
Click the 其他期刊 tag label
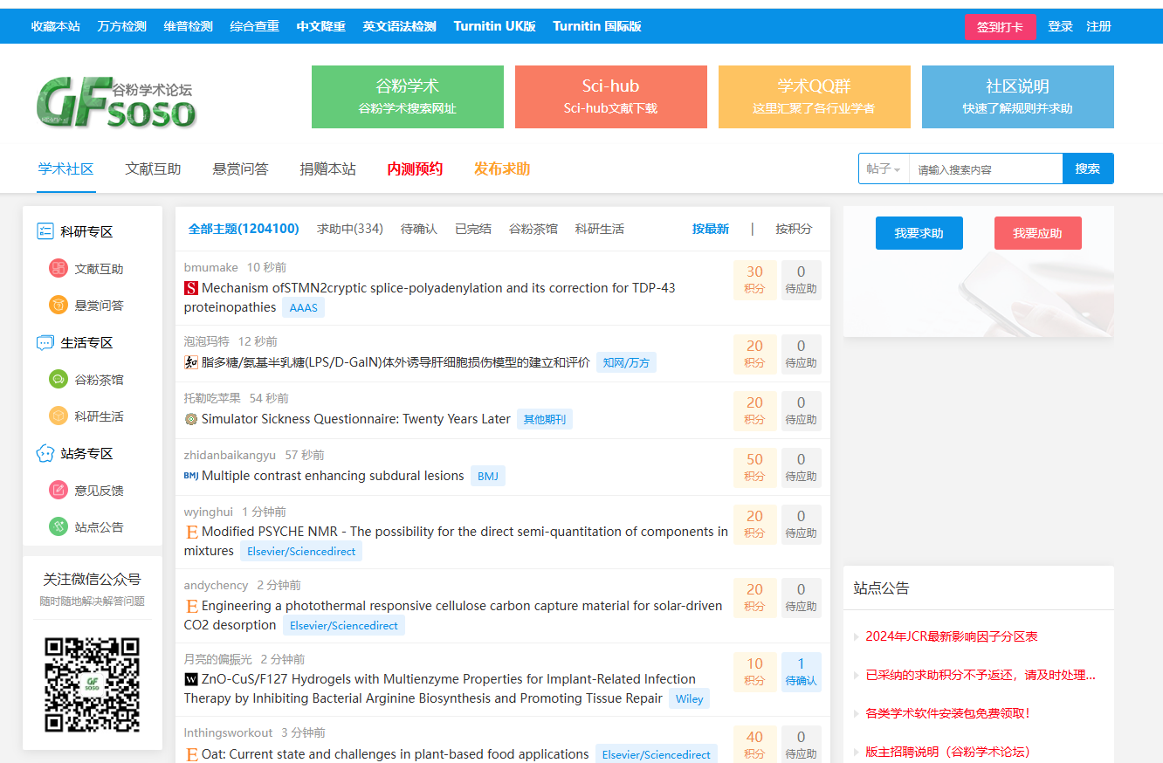pyautogui.click(x=545, y=419)
